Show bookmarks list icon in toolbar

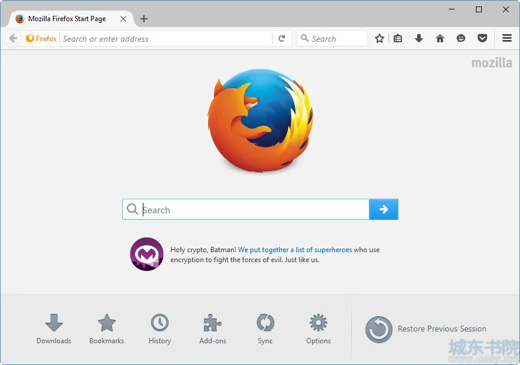tap(398, 38)
